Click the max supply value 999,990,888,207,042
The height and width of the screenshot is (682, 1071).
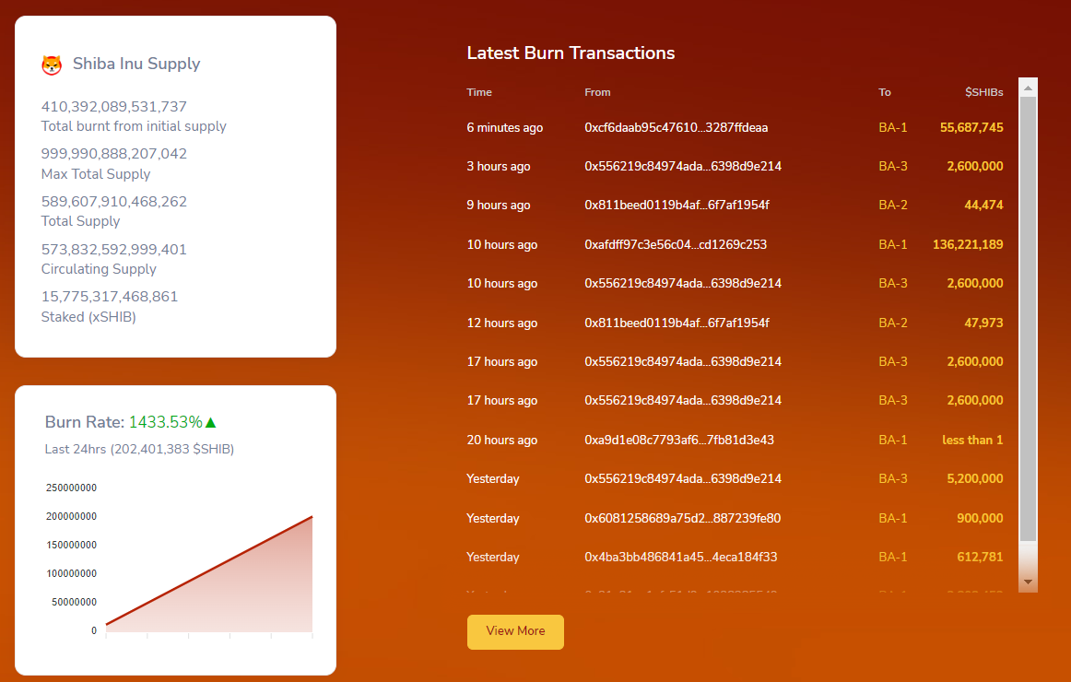(x=114, y=154)
